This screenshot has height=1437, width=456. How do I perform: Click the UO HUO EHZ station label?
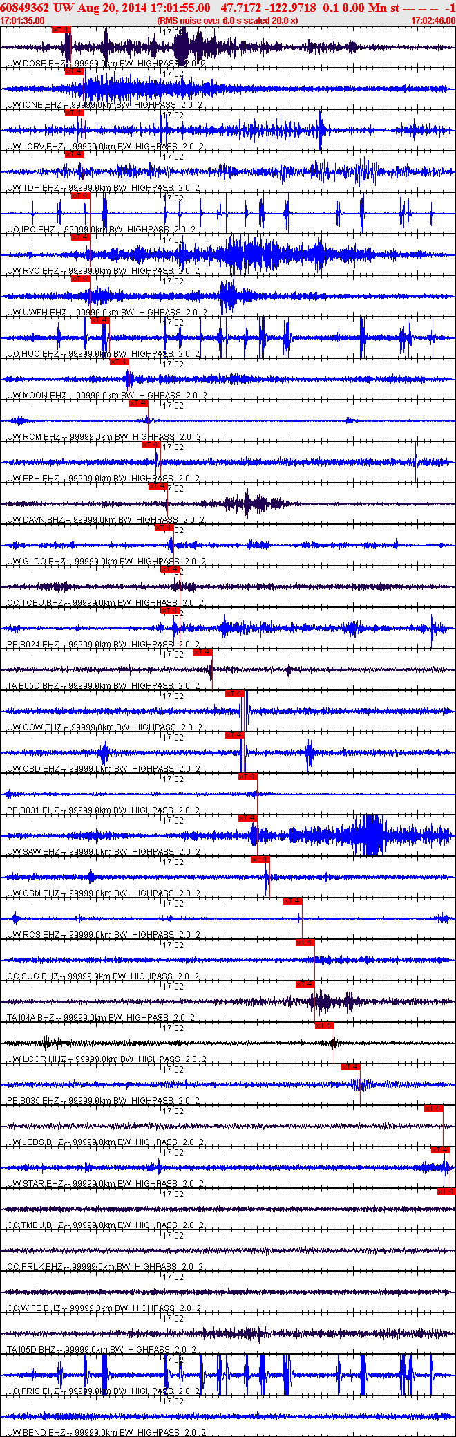(32, 354)
